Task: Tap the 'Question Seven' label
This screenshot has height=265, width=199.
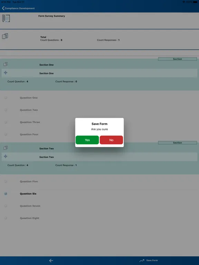Action: click(x=30, y=206)
